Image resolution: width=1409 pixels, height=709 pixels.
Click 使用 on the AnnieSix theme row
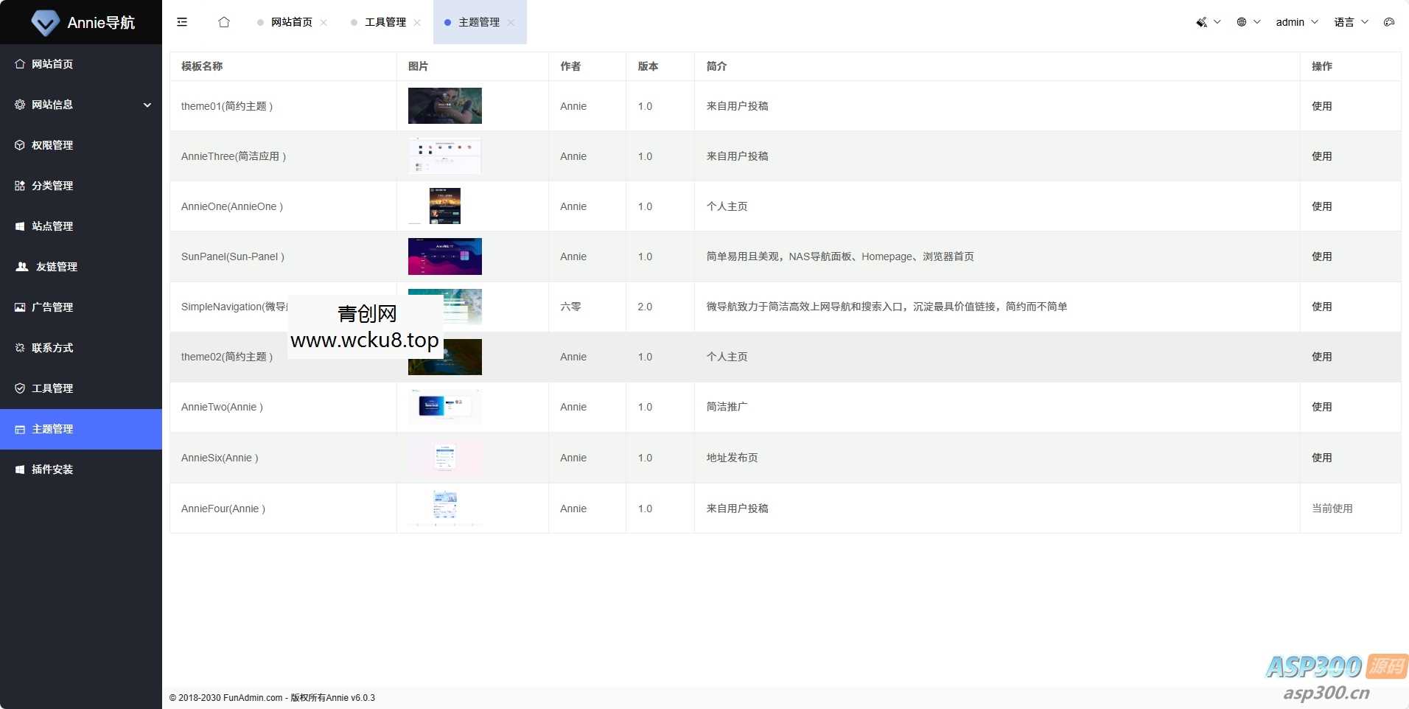1321,458
